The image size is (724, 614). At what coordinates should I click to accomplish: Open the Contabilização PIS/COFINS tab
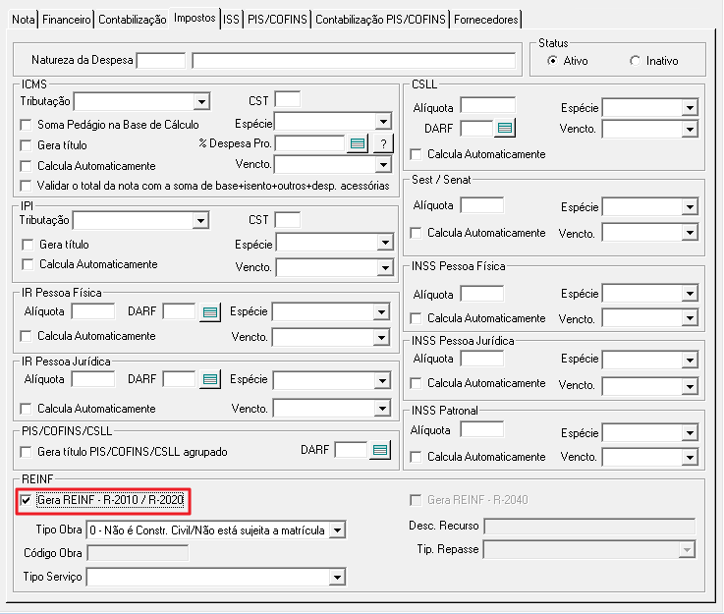click(380, 20)
